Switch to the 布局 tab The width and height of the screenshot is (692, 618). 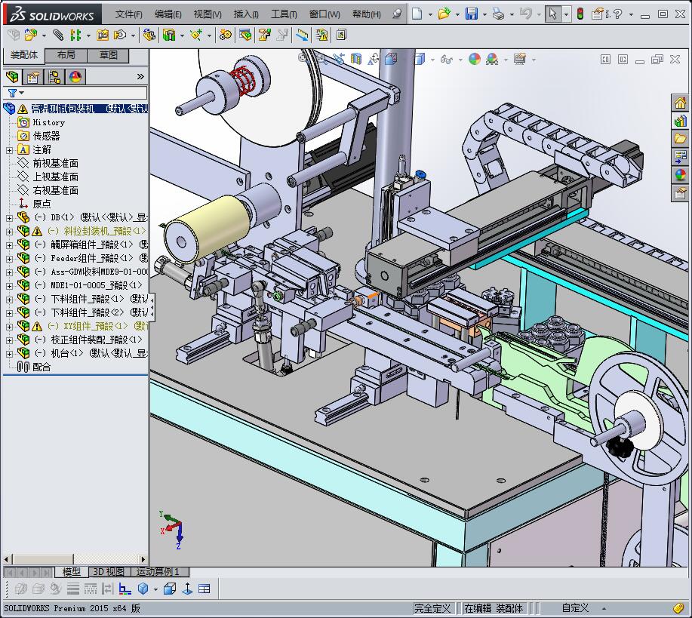[66, 56]
